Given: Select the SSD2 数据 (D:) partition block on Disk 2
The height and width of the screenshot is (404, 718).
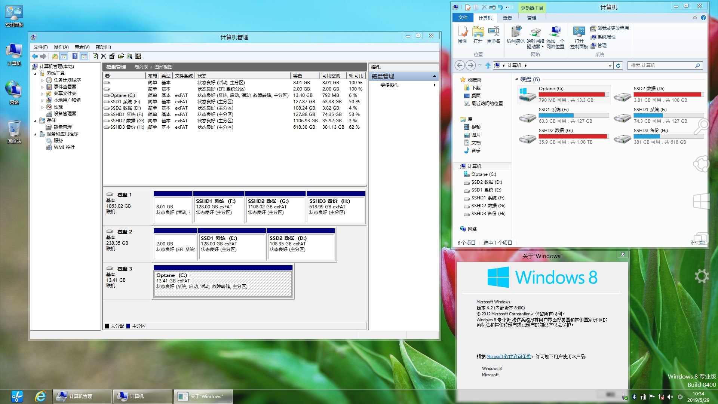Looking at the screenshot, I should [301, 244].
